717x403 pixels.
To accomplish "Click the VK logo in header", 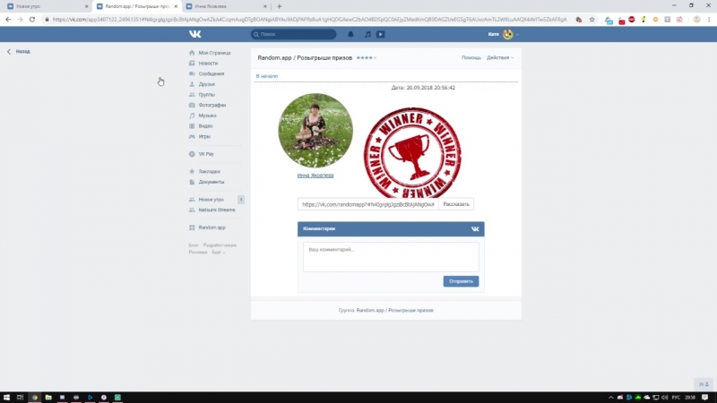I will [x=194, y=34].
